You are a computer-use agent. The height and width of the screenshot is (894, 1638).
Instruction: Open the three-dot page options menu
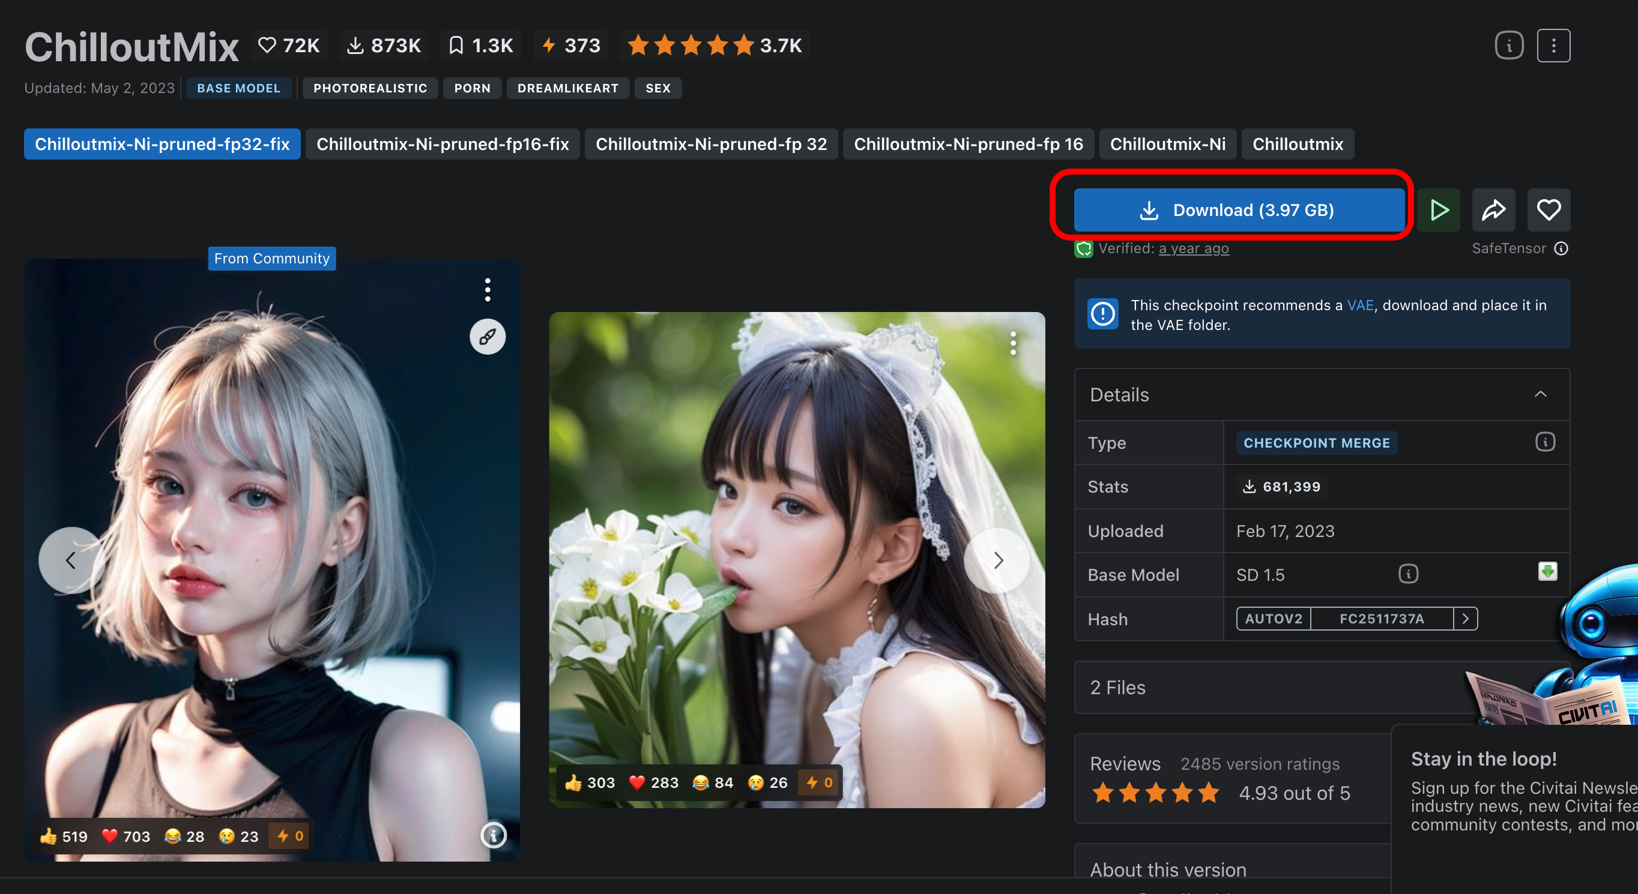1553,45
